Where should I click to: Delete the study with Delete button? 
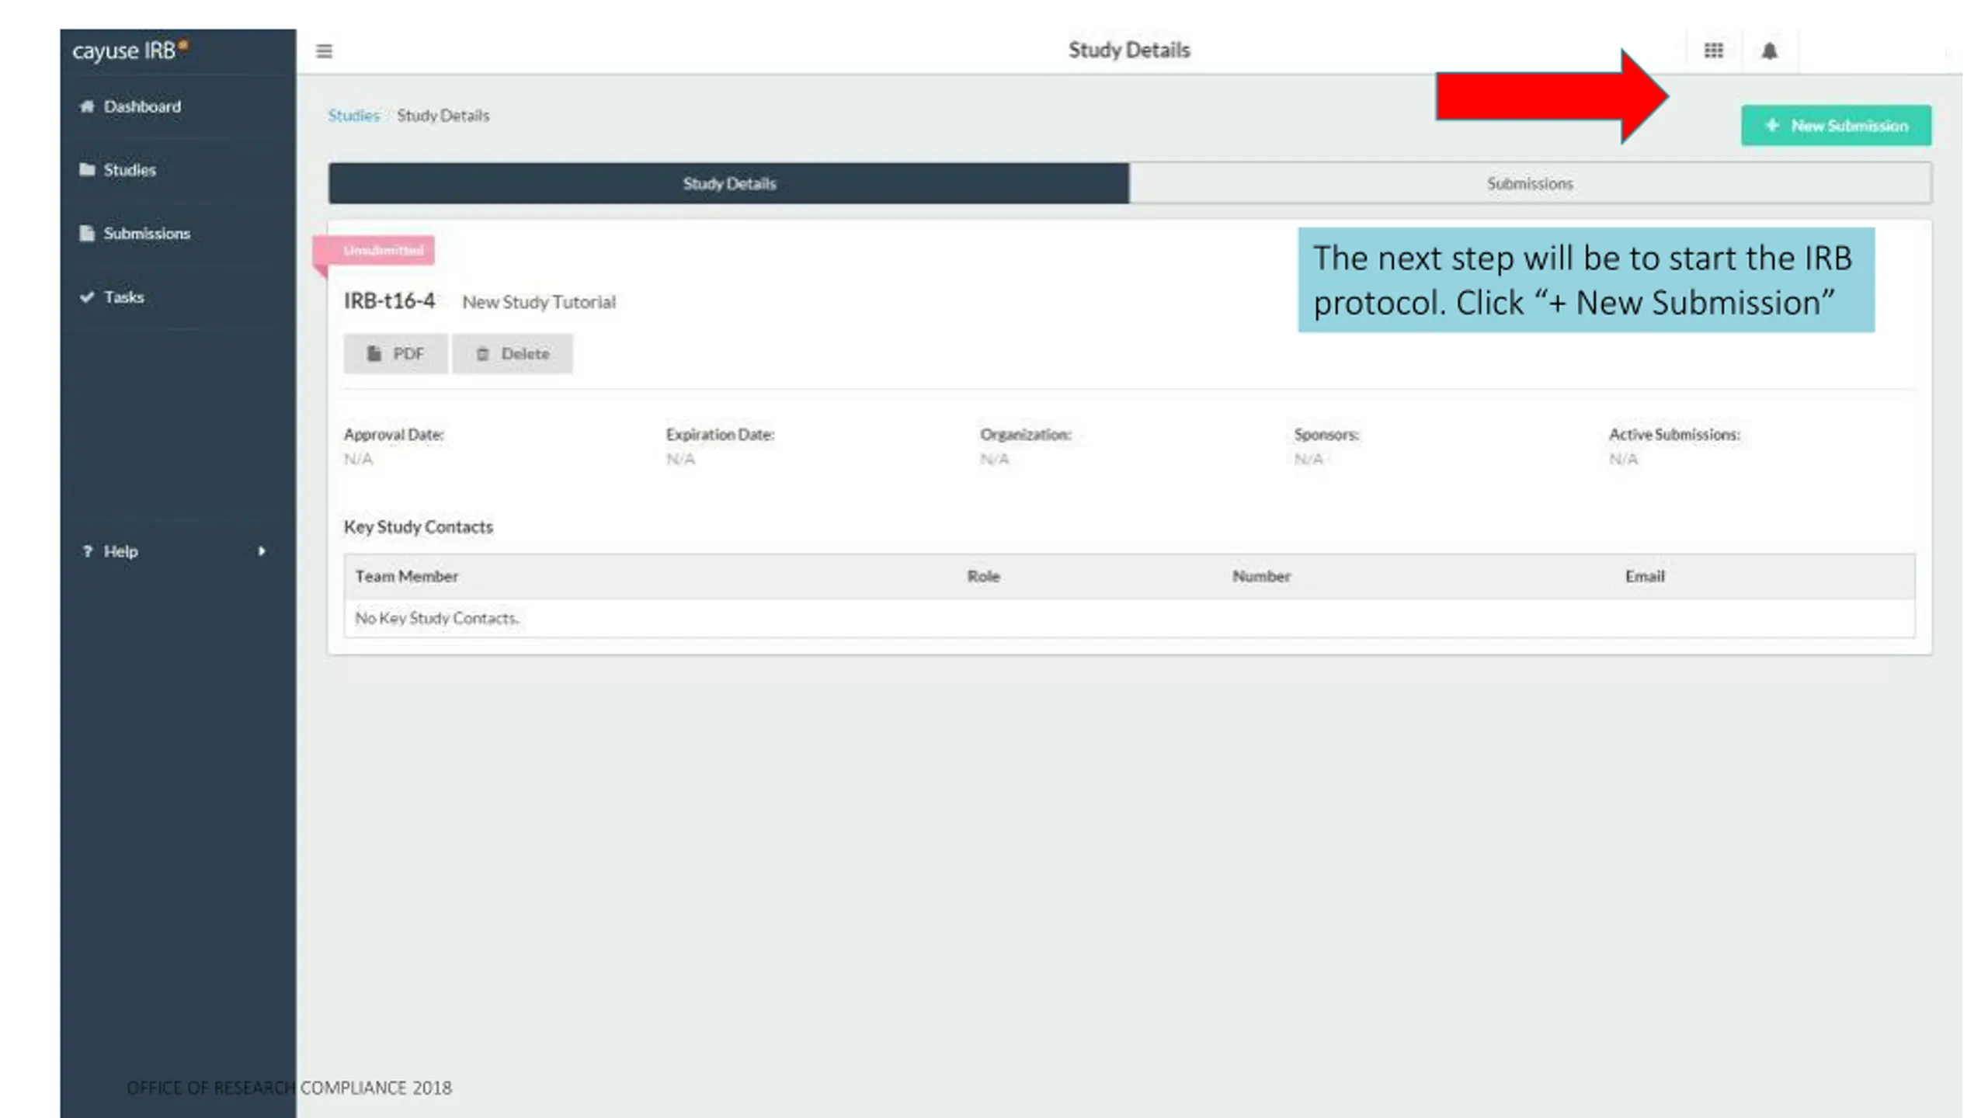tap(513, 354)
